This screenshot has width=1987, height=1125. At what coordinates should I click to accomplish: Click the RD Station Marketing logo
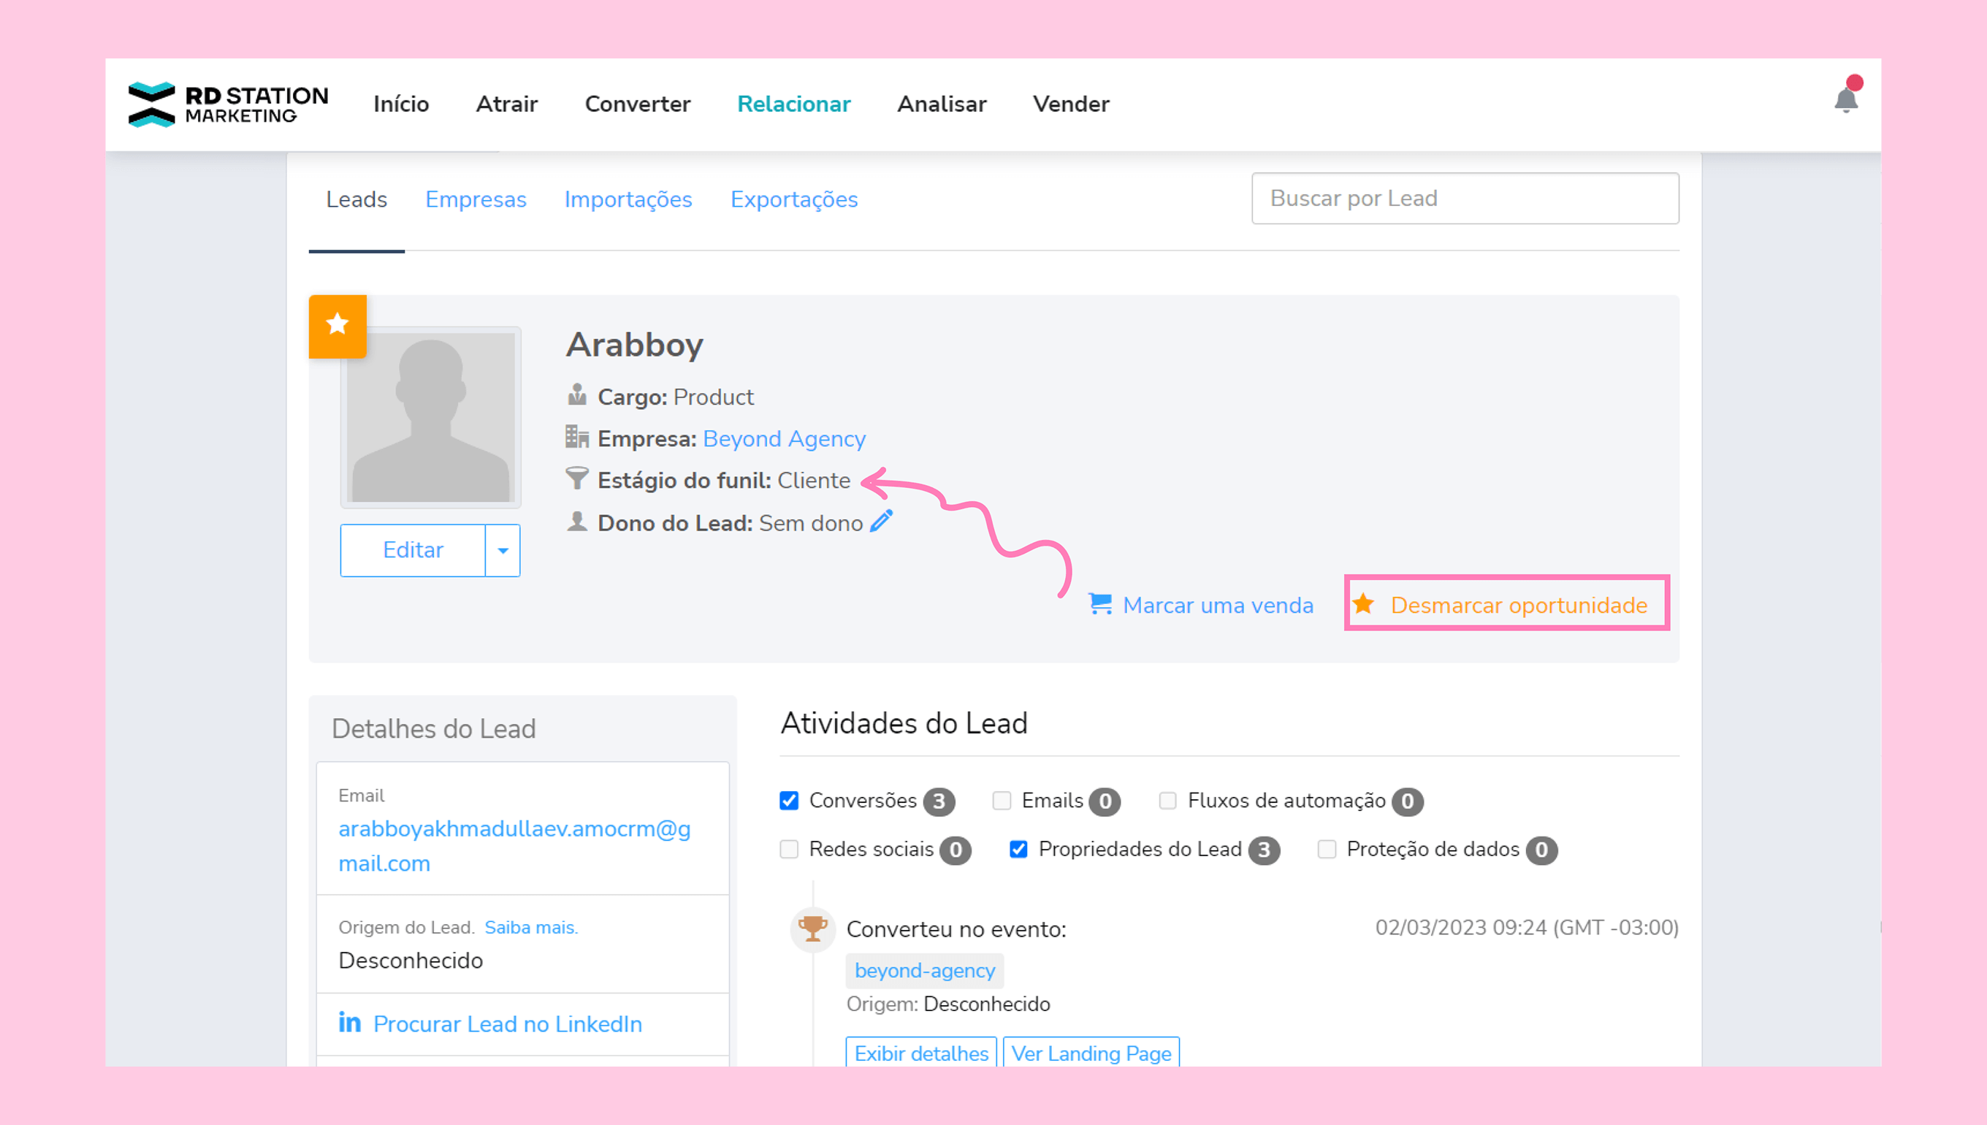click(228, 104)
